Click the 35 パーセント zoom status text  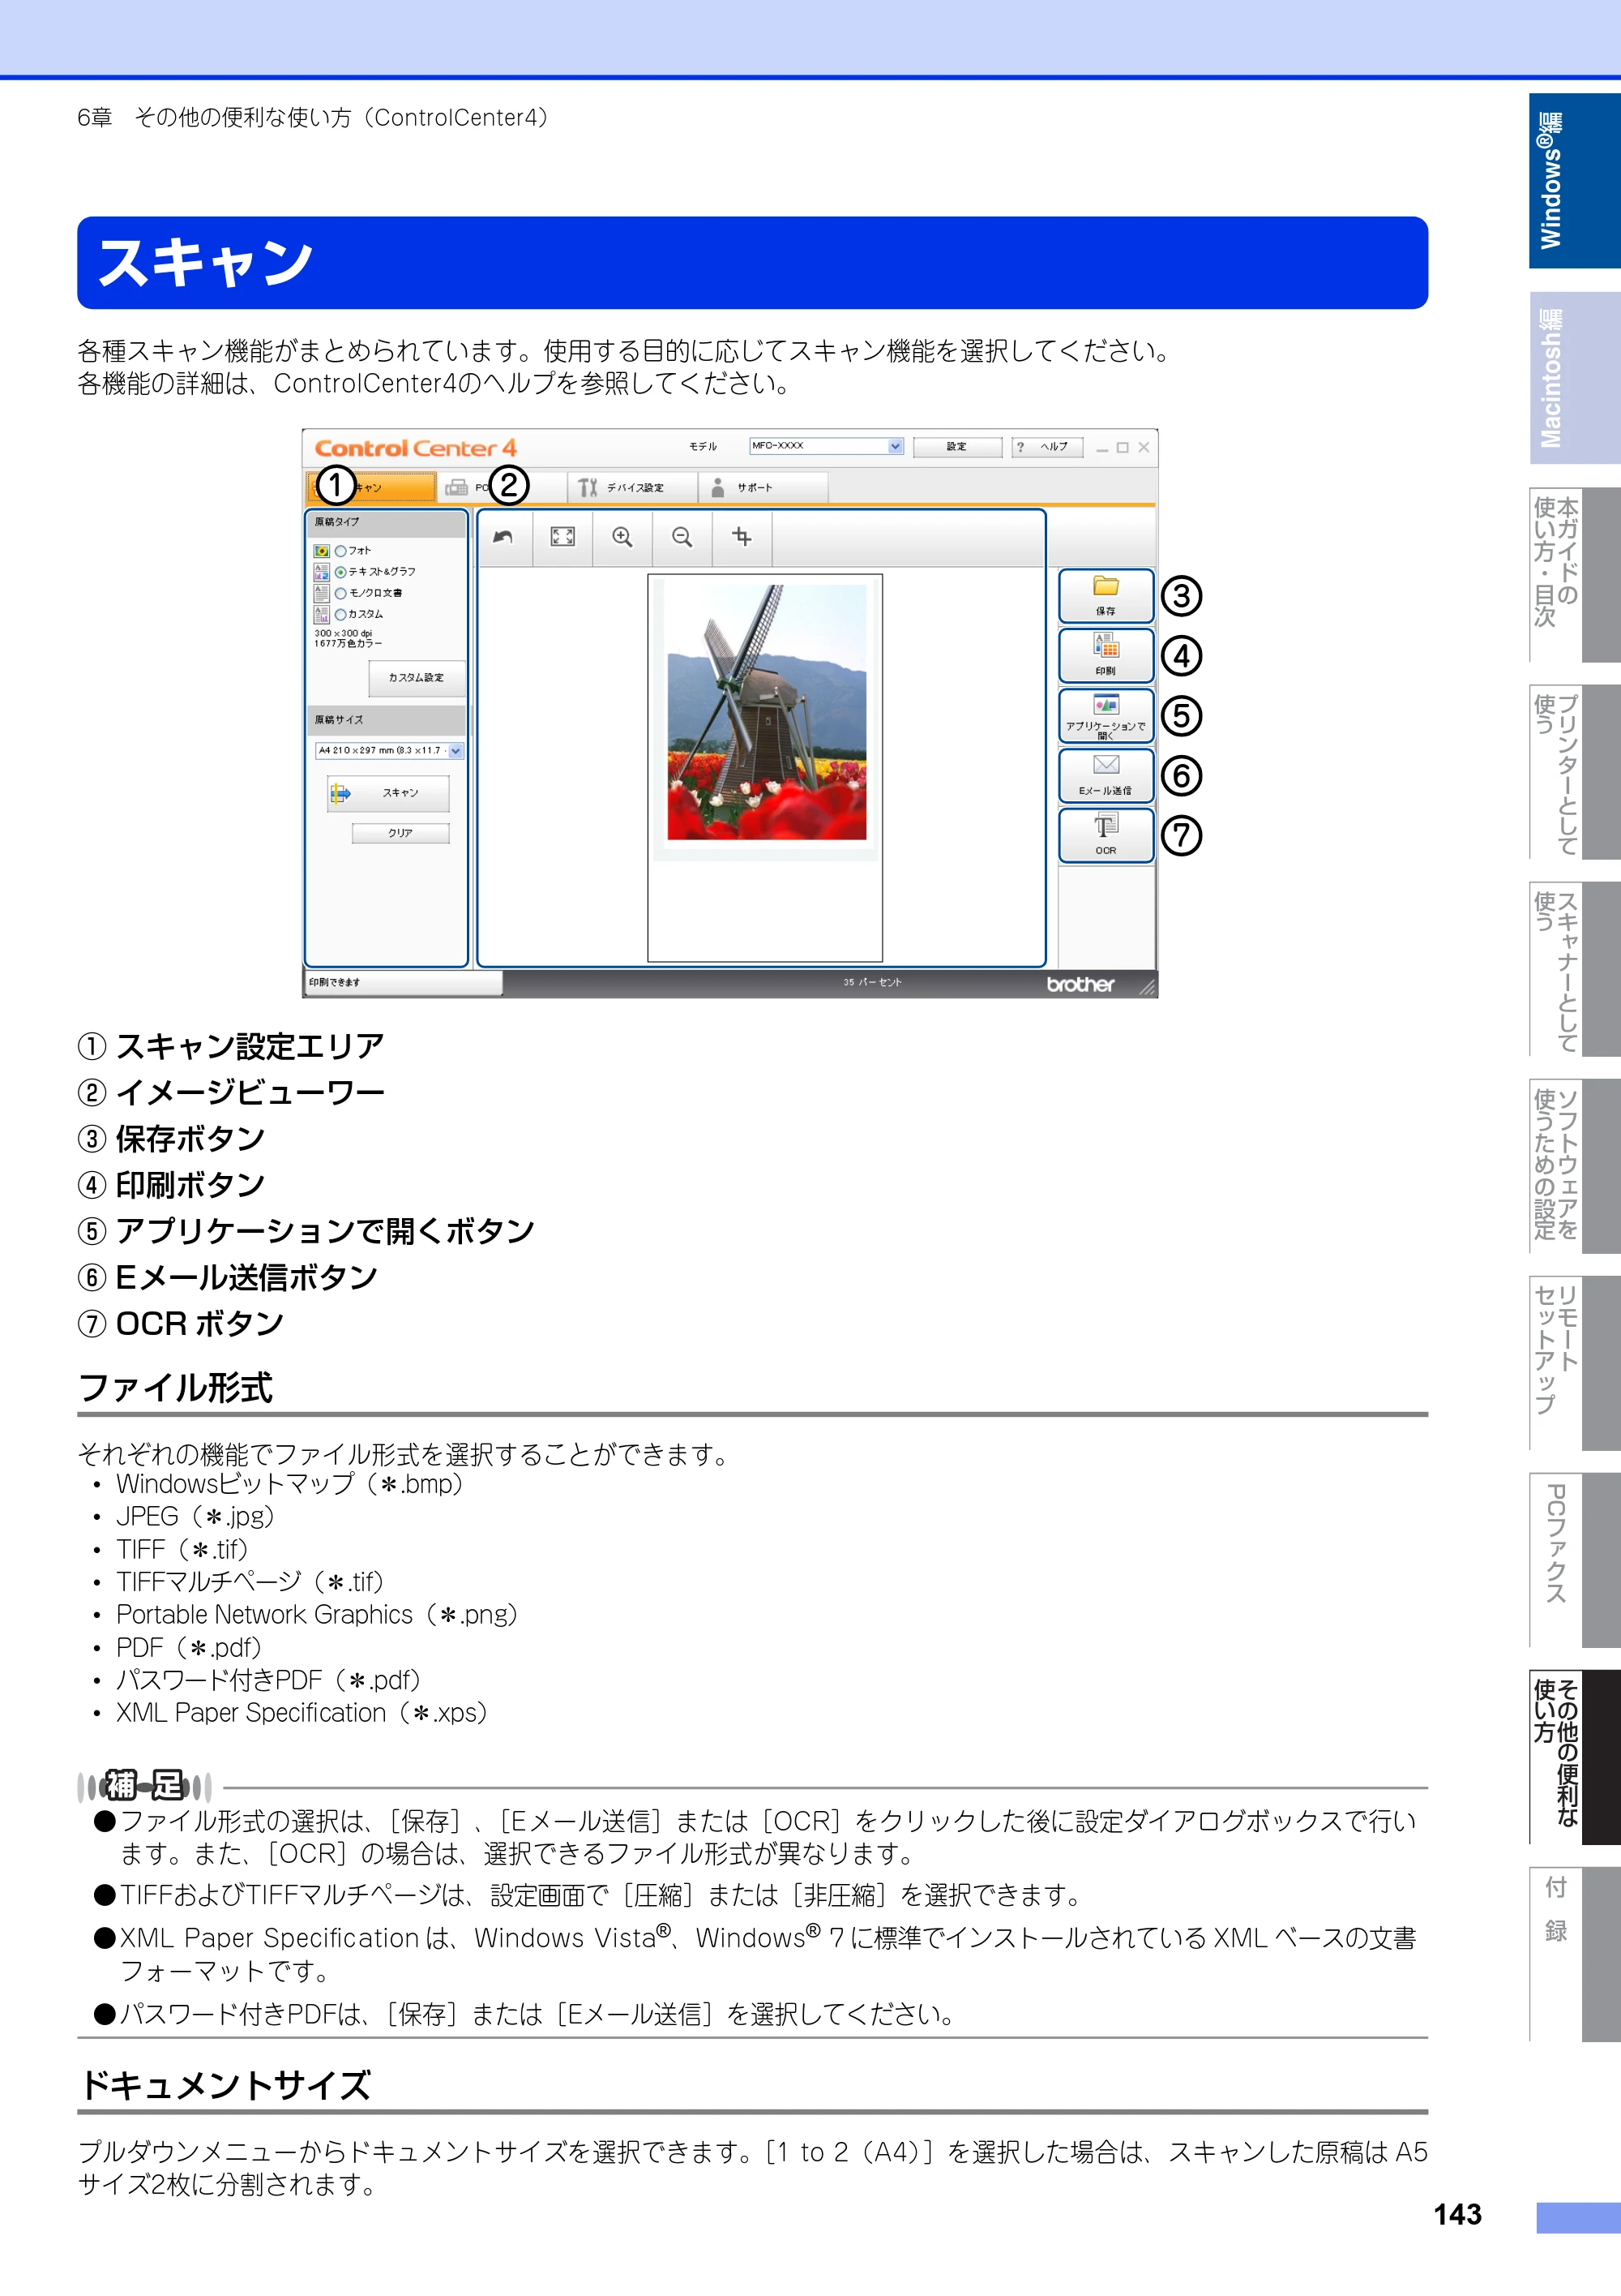[x=871, y=983]
